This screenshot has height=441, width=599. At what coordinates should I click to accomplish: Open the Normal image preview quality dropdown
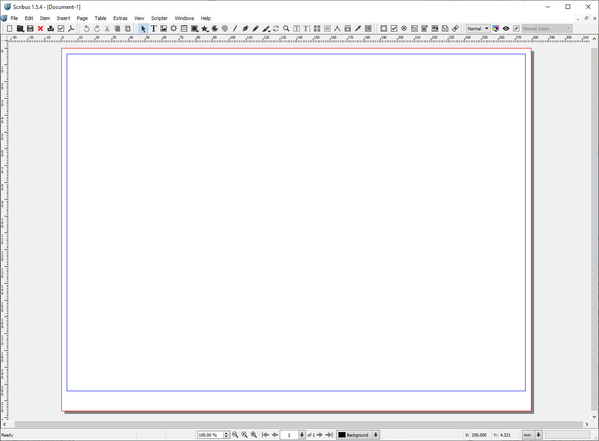478,28
